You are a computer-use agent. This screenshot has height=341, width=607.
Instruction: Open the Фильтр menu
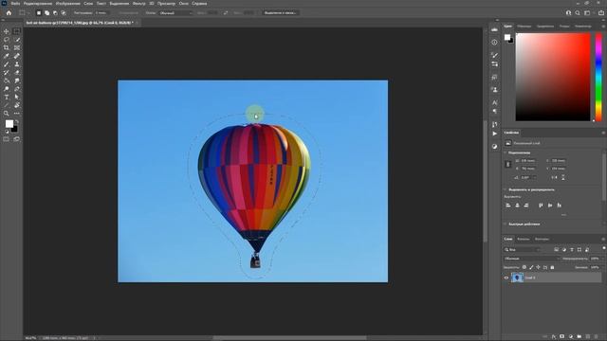[x=139, y=4]
